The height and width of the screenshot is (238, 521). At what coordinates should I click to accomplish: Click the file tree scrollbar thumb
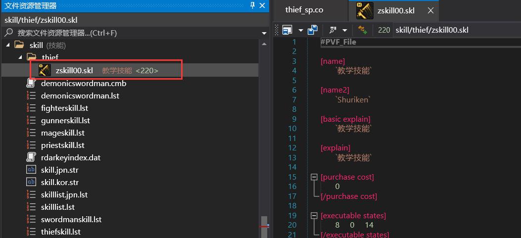pos(264,227)
